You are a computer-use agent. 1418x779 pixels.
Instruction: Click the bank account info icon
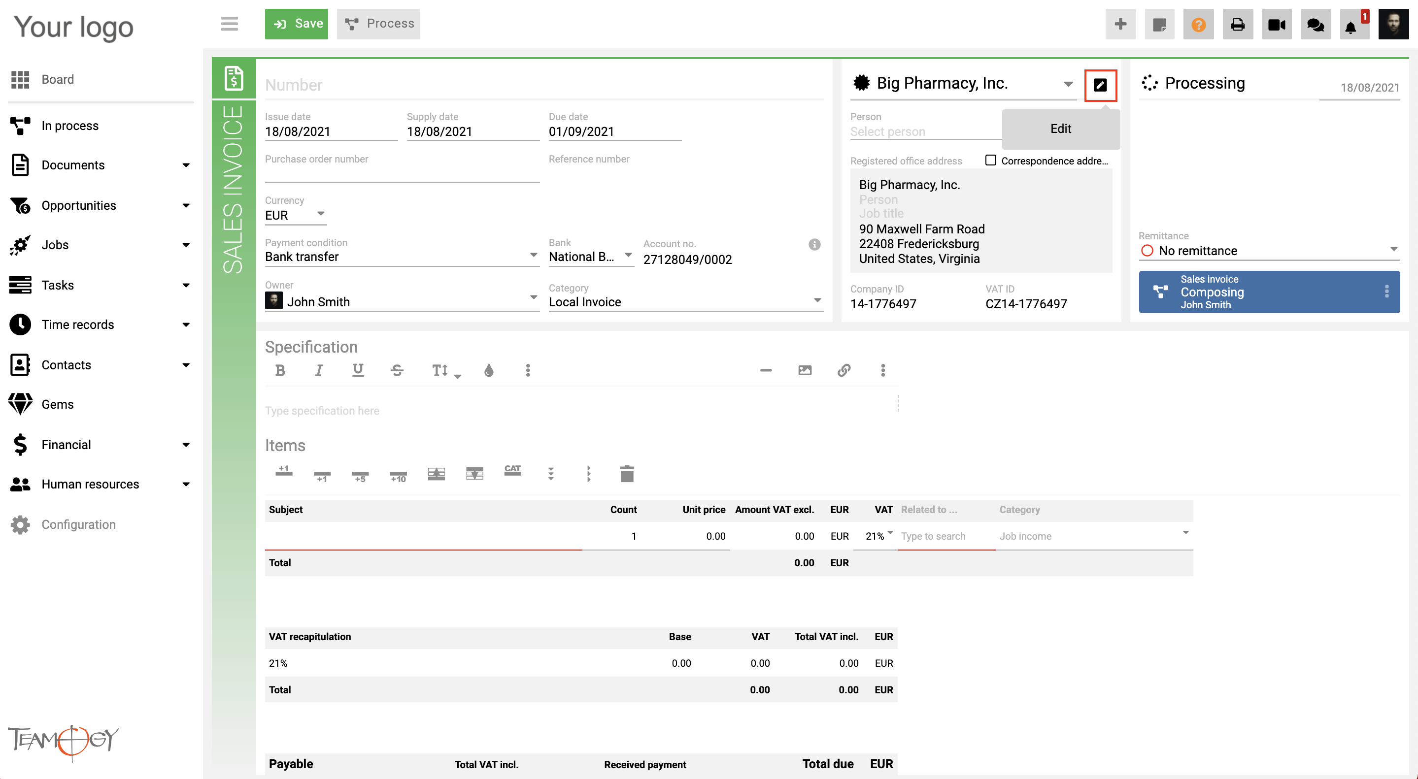pyautogui.click(x=814, y=244)
